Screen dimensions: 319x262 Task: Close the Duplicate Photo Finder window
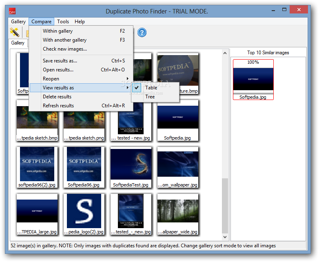tap(299, 9)
